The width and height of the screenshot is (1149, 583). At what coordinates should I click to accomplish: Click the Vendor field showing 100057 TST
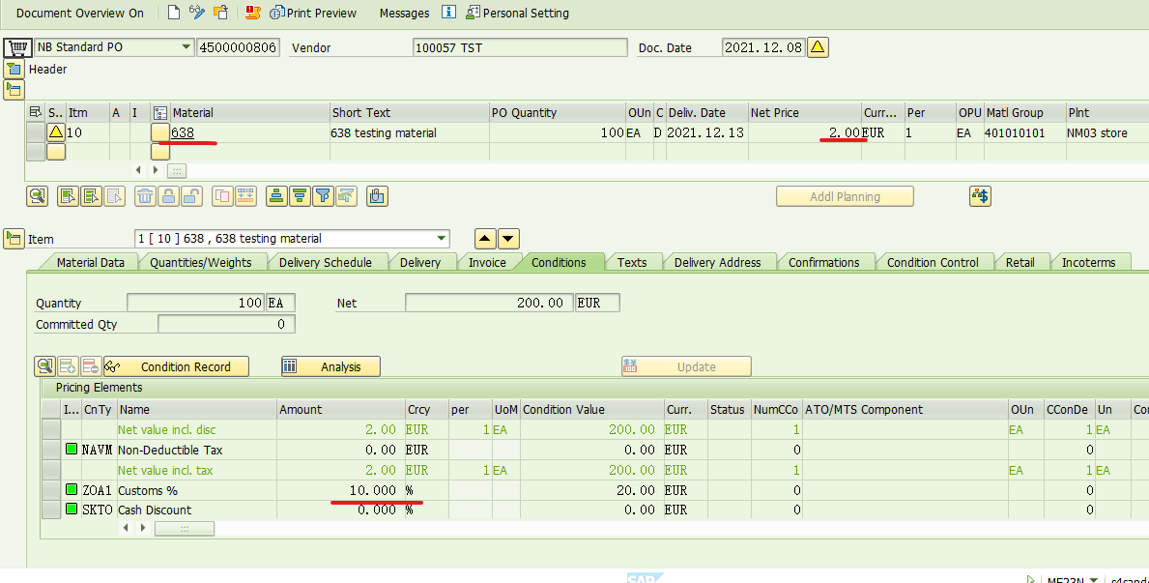click(519, 46)
